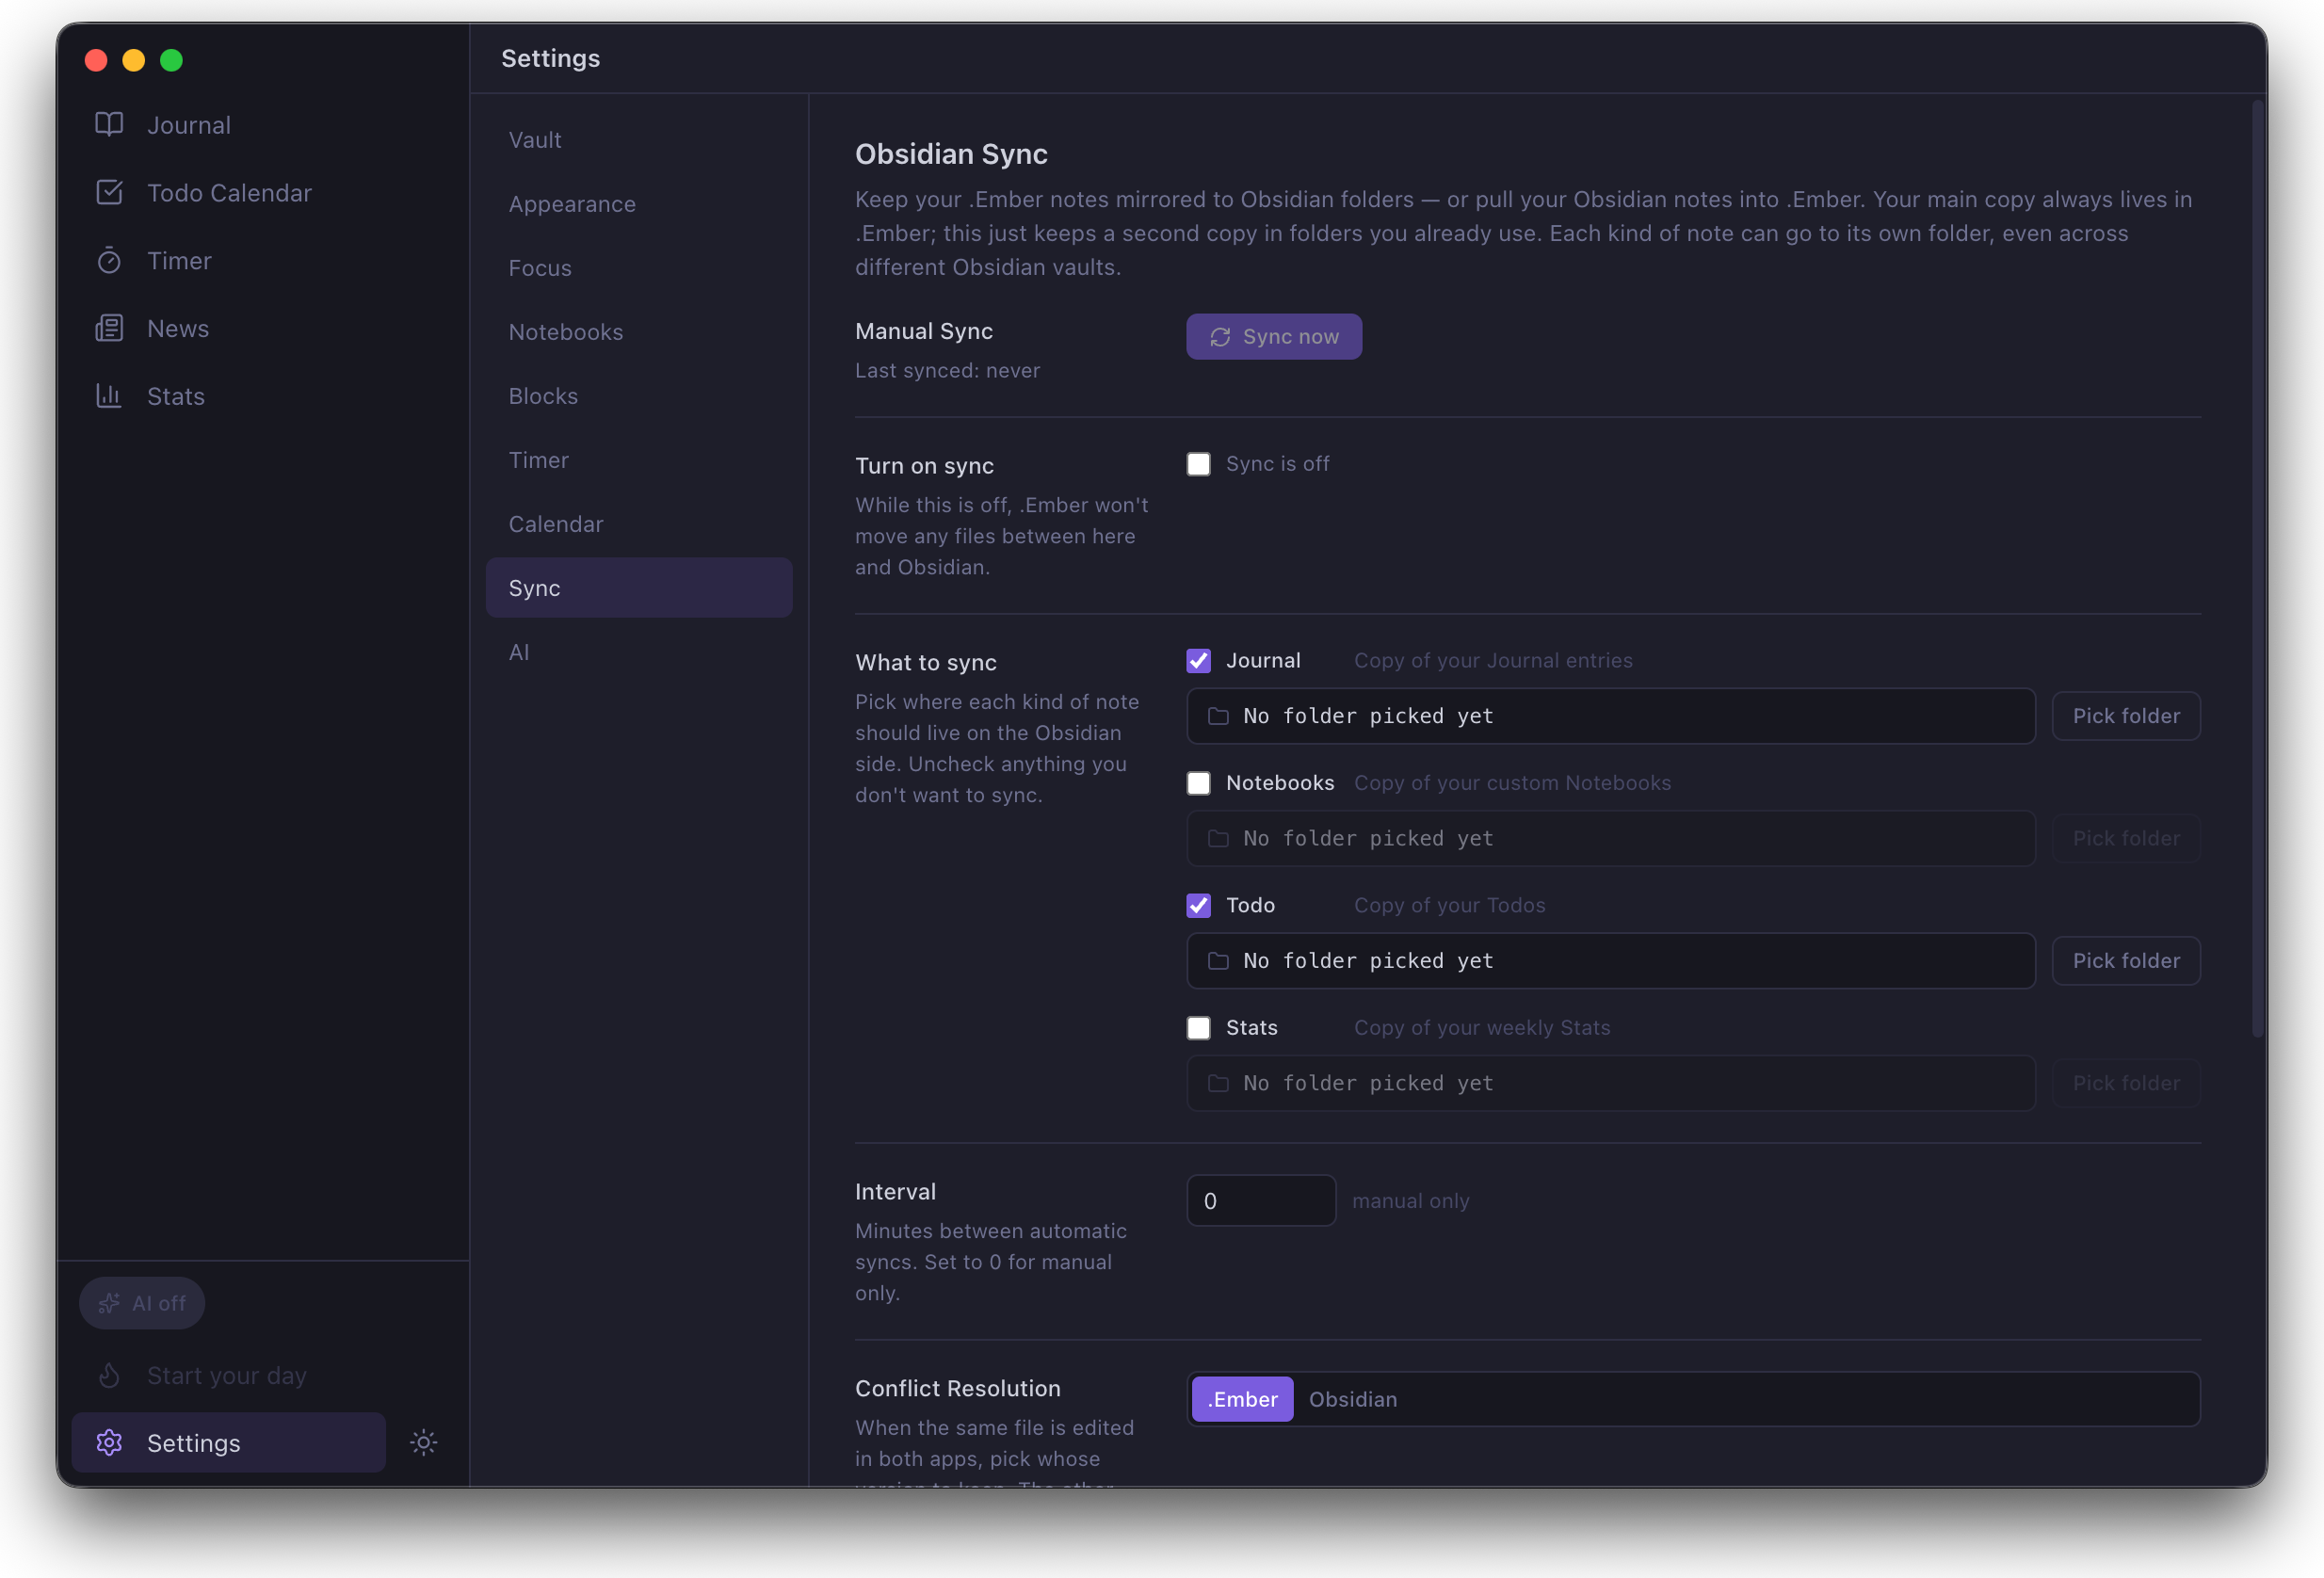Click the Timer stopwatch icon in sidebar
2324x1578 pixels.
(x=109, y=261)
